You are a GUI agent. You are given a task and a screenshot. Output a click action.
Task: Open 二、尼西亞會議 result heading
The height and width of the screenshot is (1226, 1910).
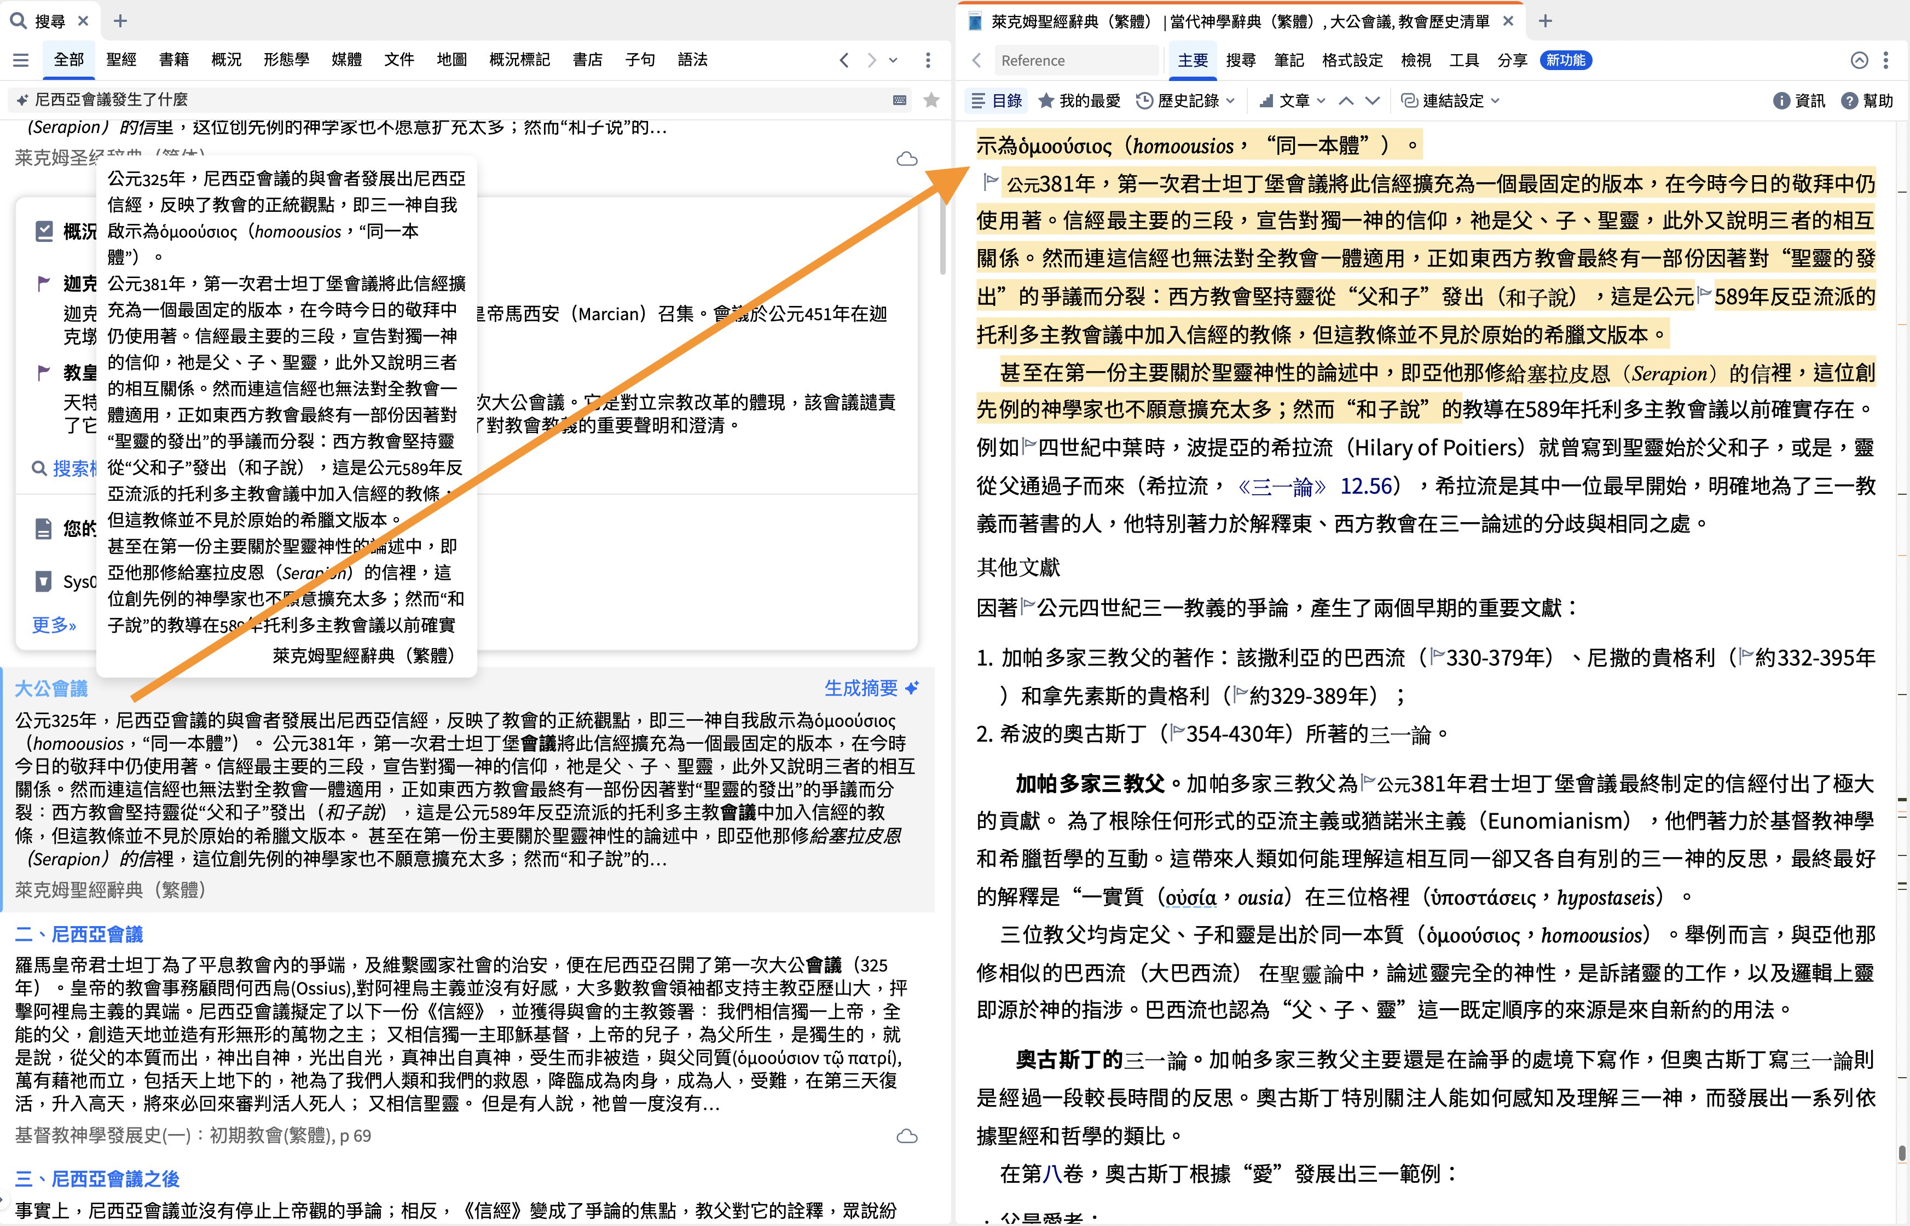[x=79, y=934]
